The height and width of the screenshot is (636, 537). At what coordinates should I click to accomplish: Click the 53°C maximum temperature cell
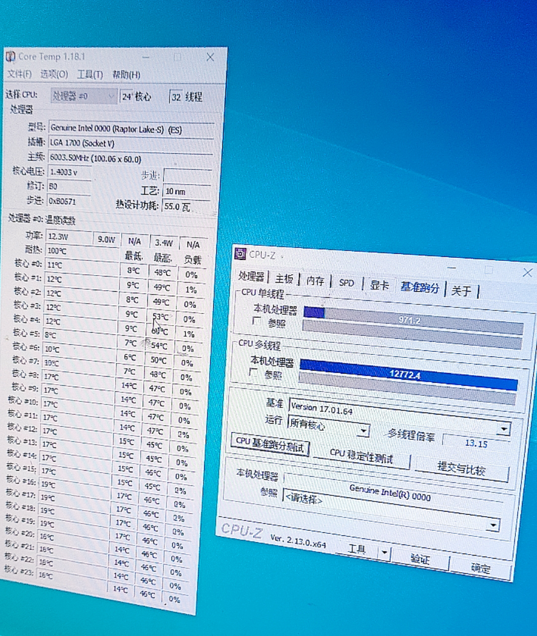point(160,317)
